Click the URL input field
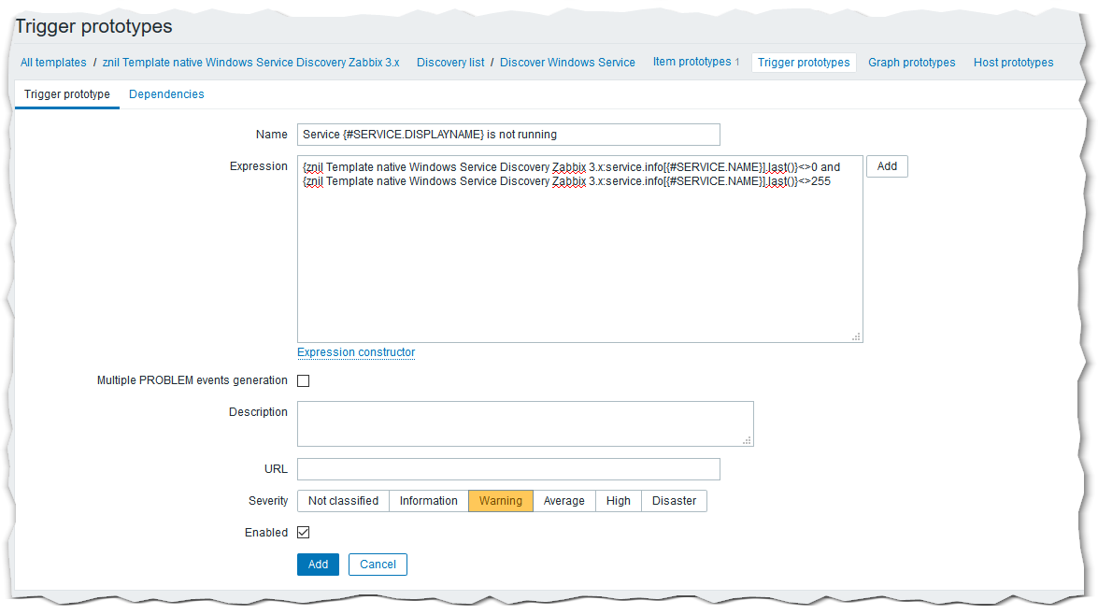 click(x=508, y=469)
